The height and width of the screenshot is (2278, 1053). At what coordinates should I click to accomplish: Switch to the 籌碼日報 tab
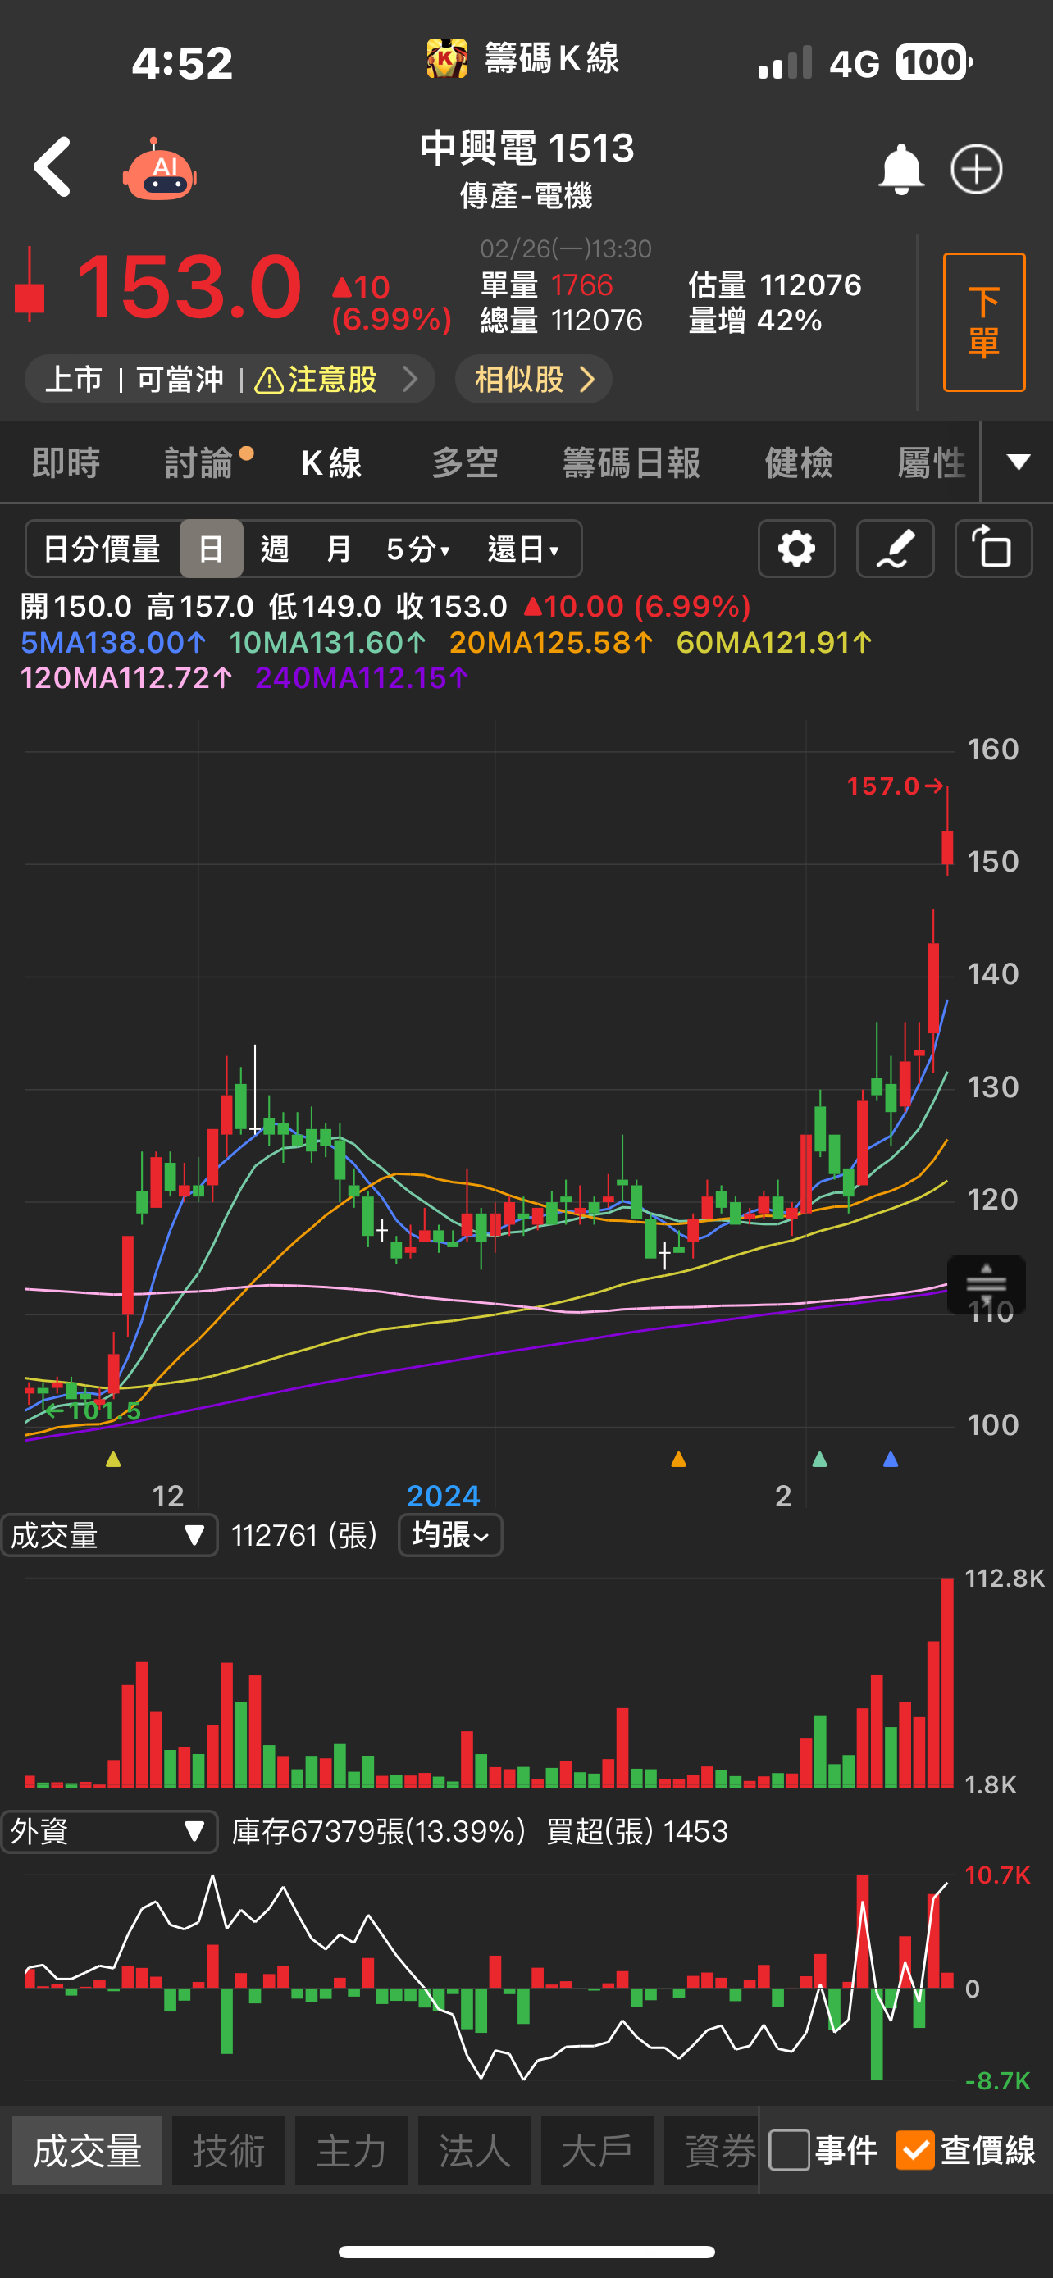pyautogui.click(x=632, y=462)
